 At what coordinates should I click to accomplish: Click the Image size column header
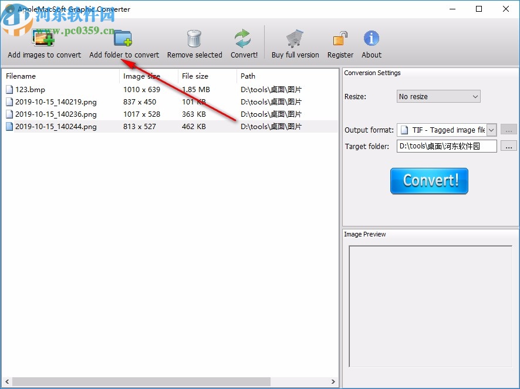click(147, 76)
